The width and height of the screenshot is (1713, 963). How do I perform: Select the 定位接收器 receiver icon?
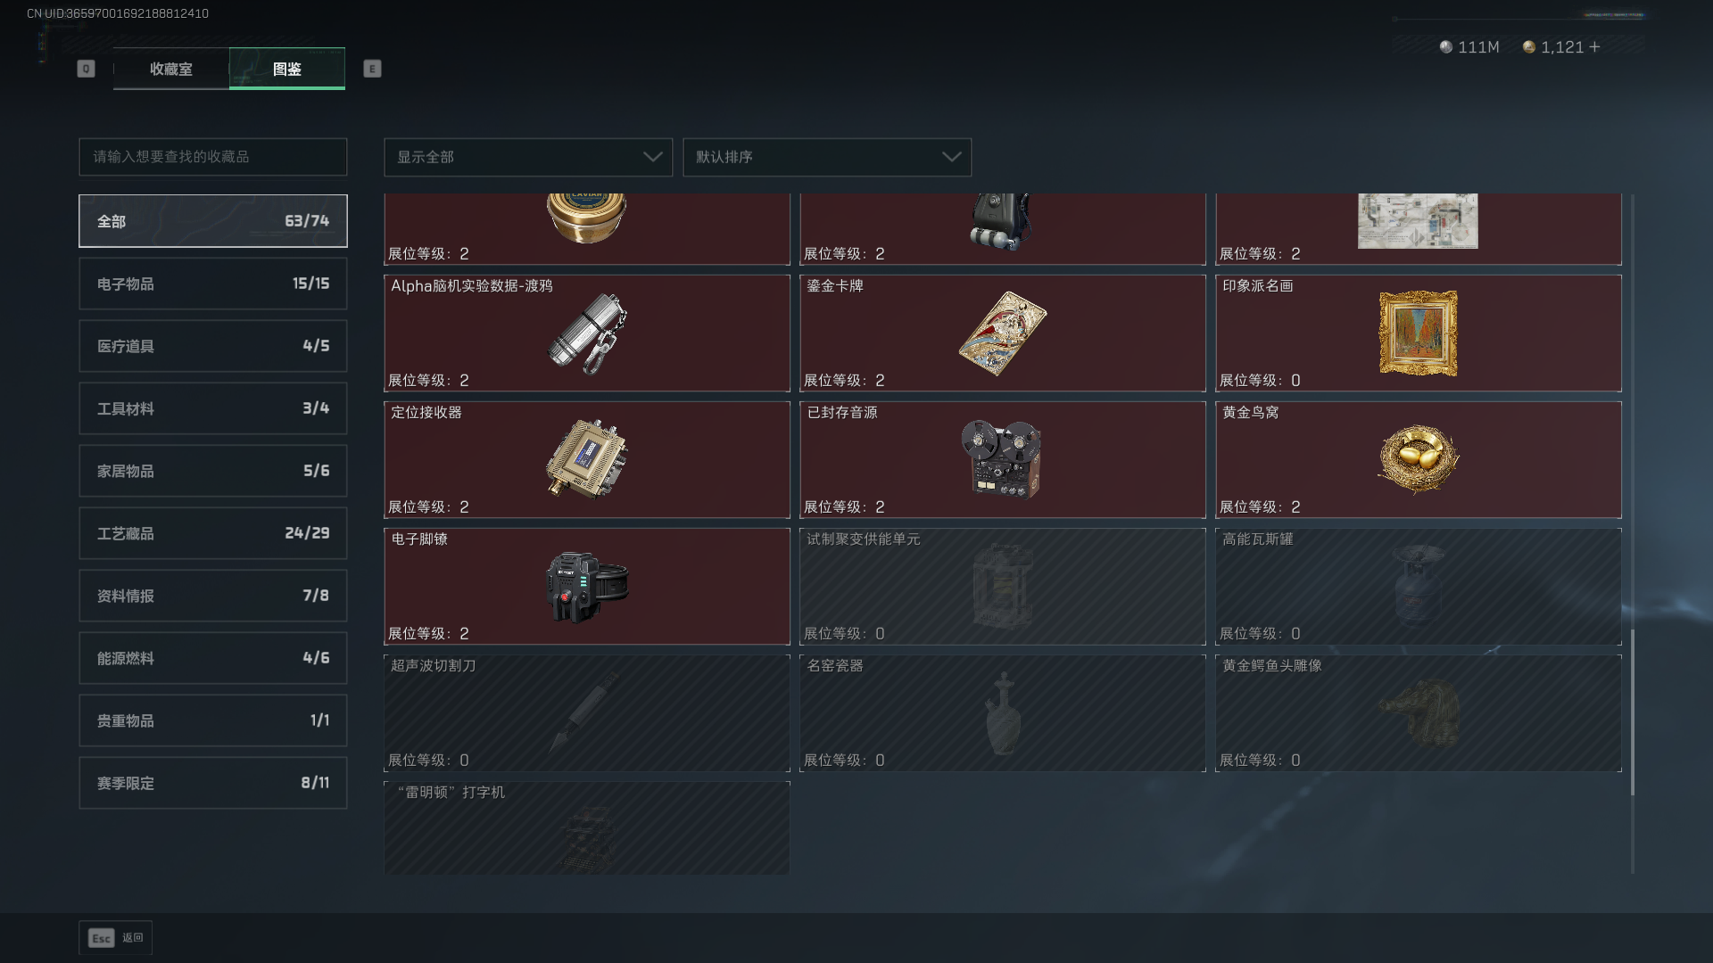(587, 459)
